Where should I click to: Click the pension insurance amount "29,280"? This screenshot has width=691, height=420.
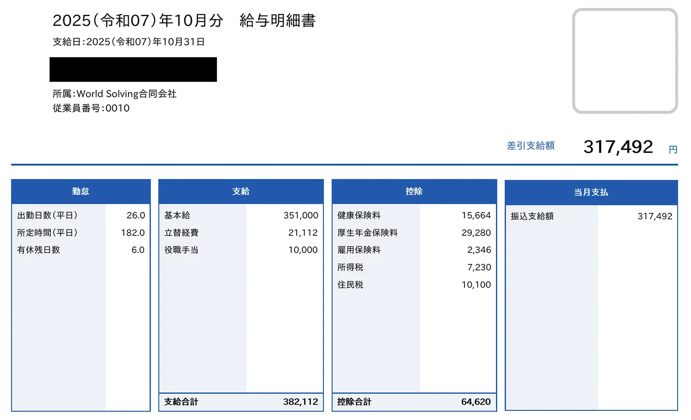(477, 233)
